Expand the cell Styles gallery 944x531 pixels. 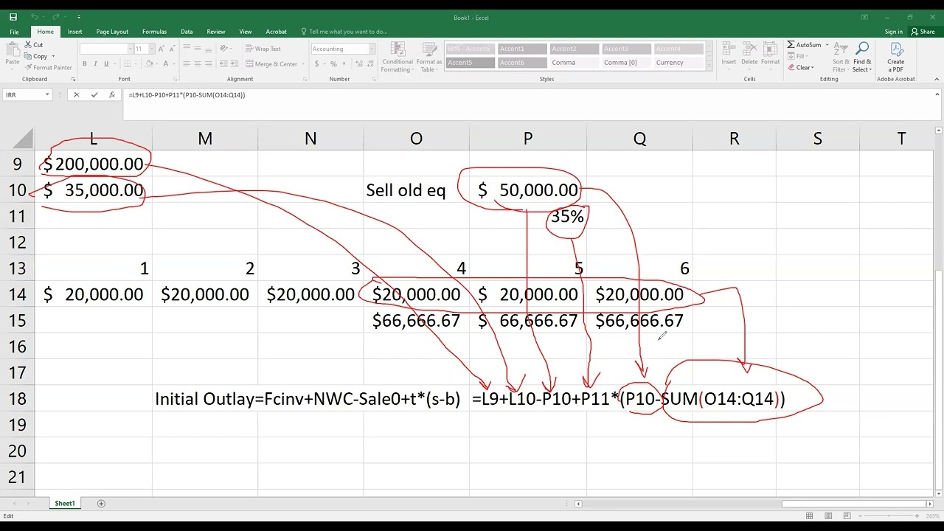coord(709,66)
